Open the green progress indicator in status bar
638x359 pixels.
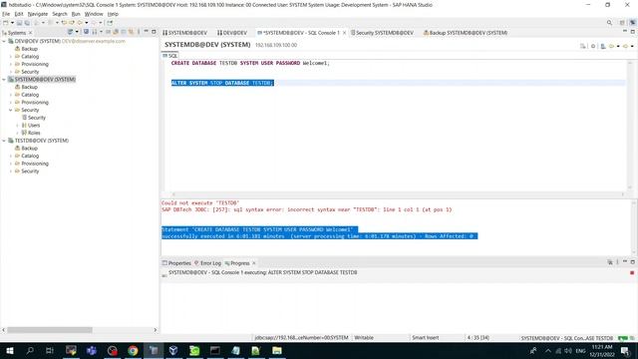point(623,338)
